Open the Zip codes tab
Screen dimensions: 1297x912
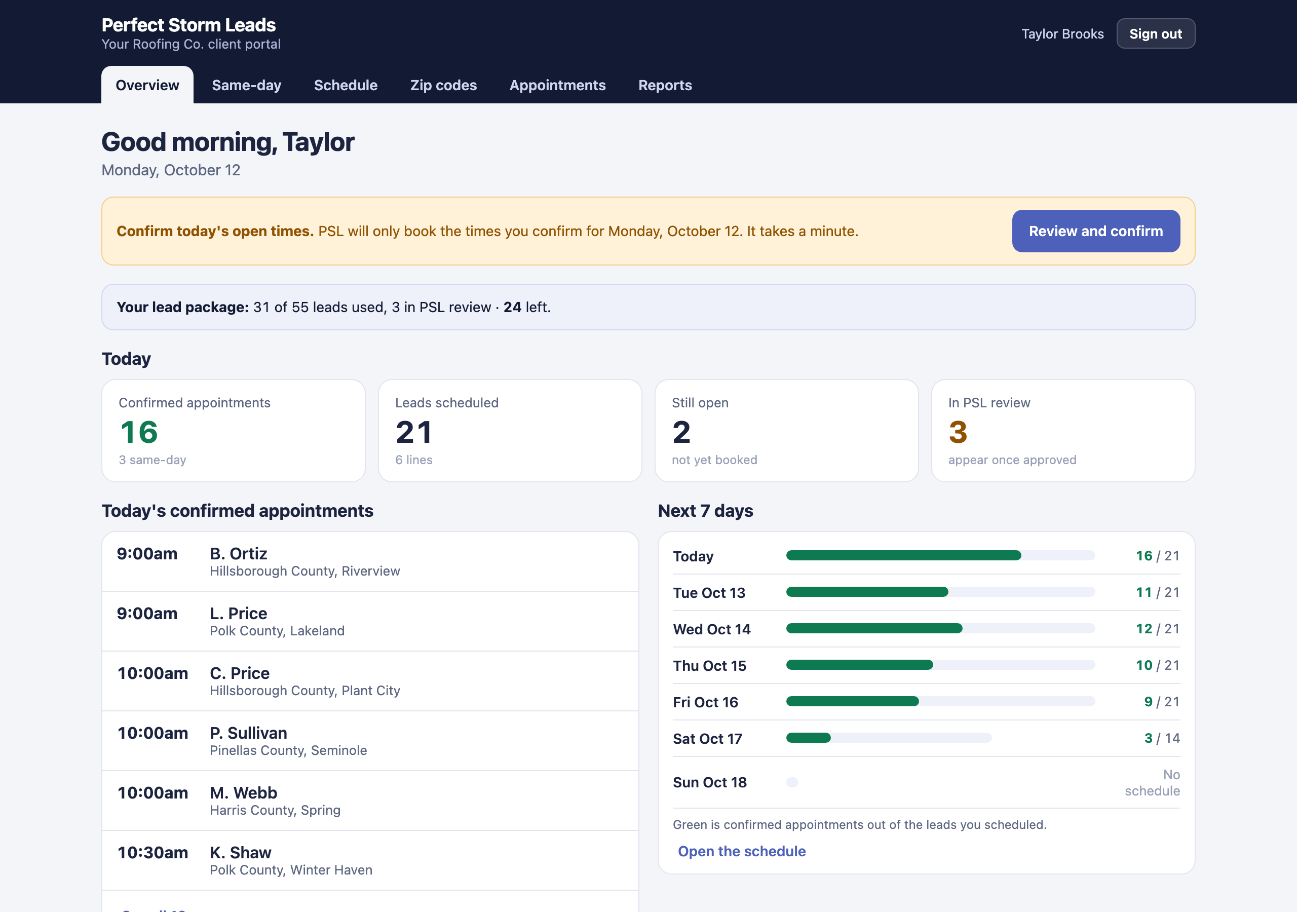tap(443, 85)
